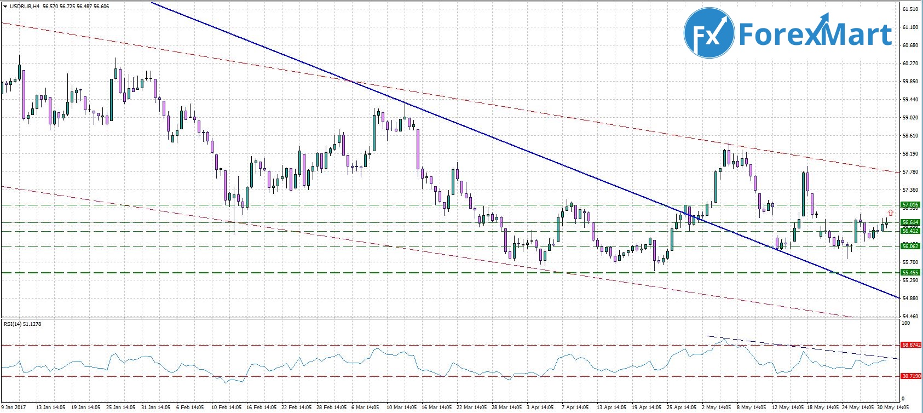Viewport: 923px width, 413px height.
Task: Select the 56.412 green price level tag
Action: [911, 231]
